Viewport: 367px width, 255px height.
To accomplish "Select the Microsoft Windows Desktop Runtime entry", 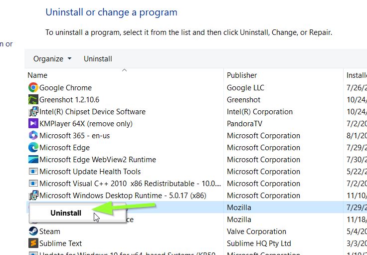I will tap(123, 196).
